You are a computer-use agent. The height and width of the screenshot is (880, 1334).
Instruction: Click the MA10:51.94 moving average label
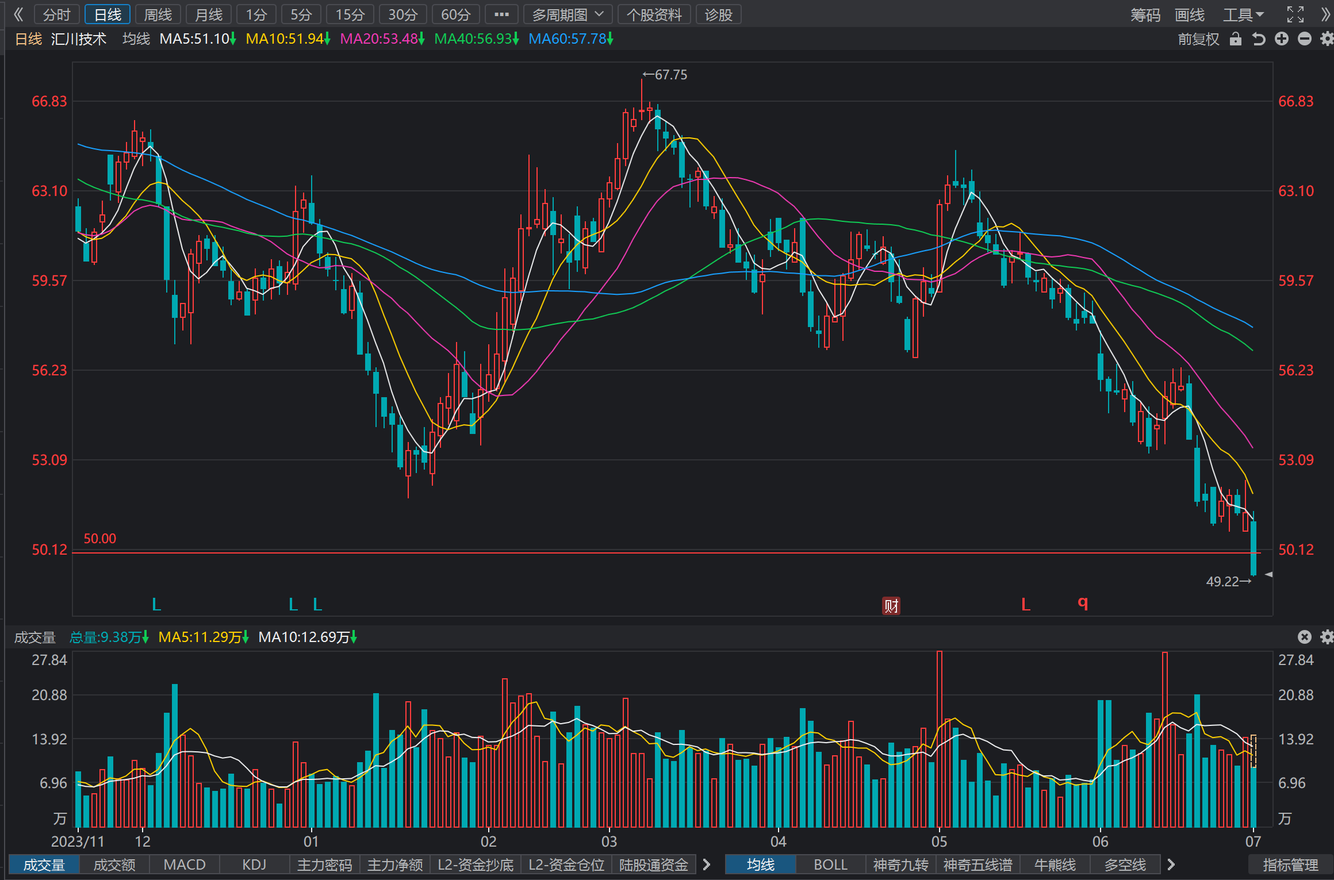[288, 39]
